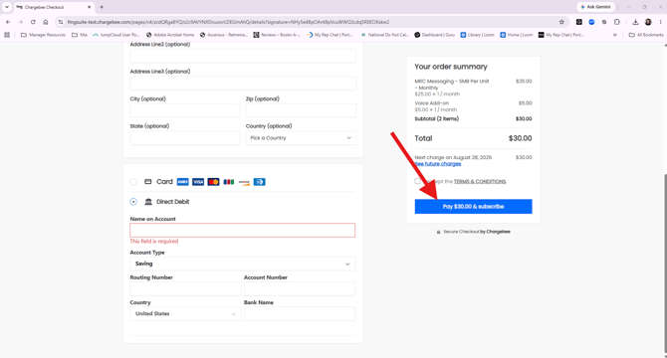Open All Bookmarks folder
The height and width of the screenshot is (358, 667).
[x=646, y=35]
